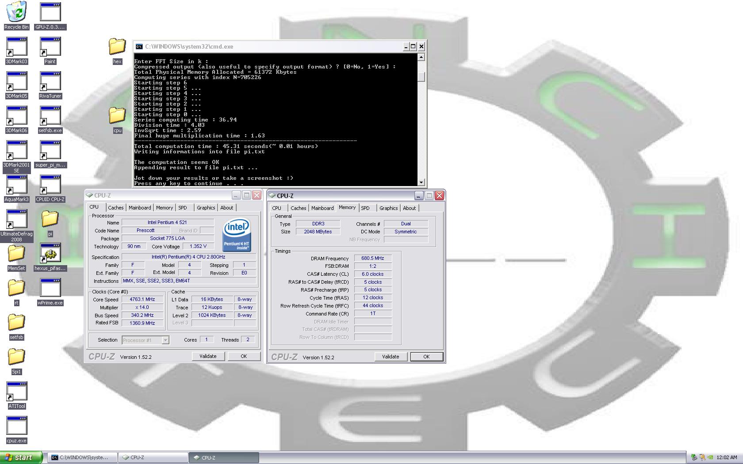743x464 pixels.
Task: Click OK in the left CPU-Z window
Action: 244,356
